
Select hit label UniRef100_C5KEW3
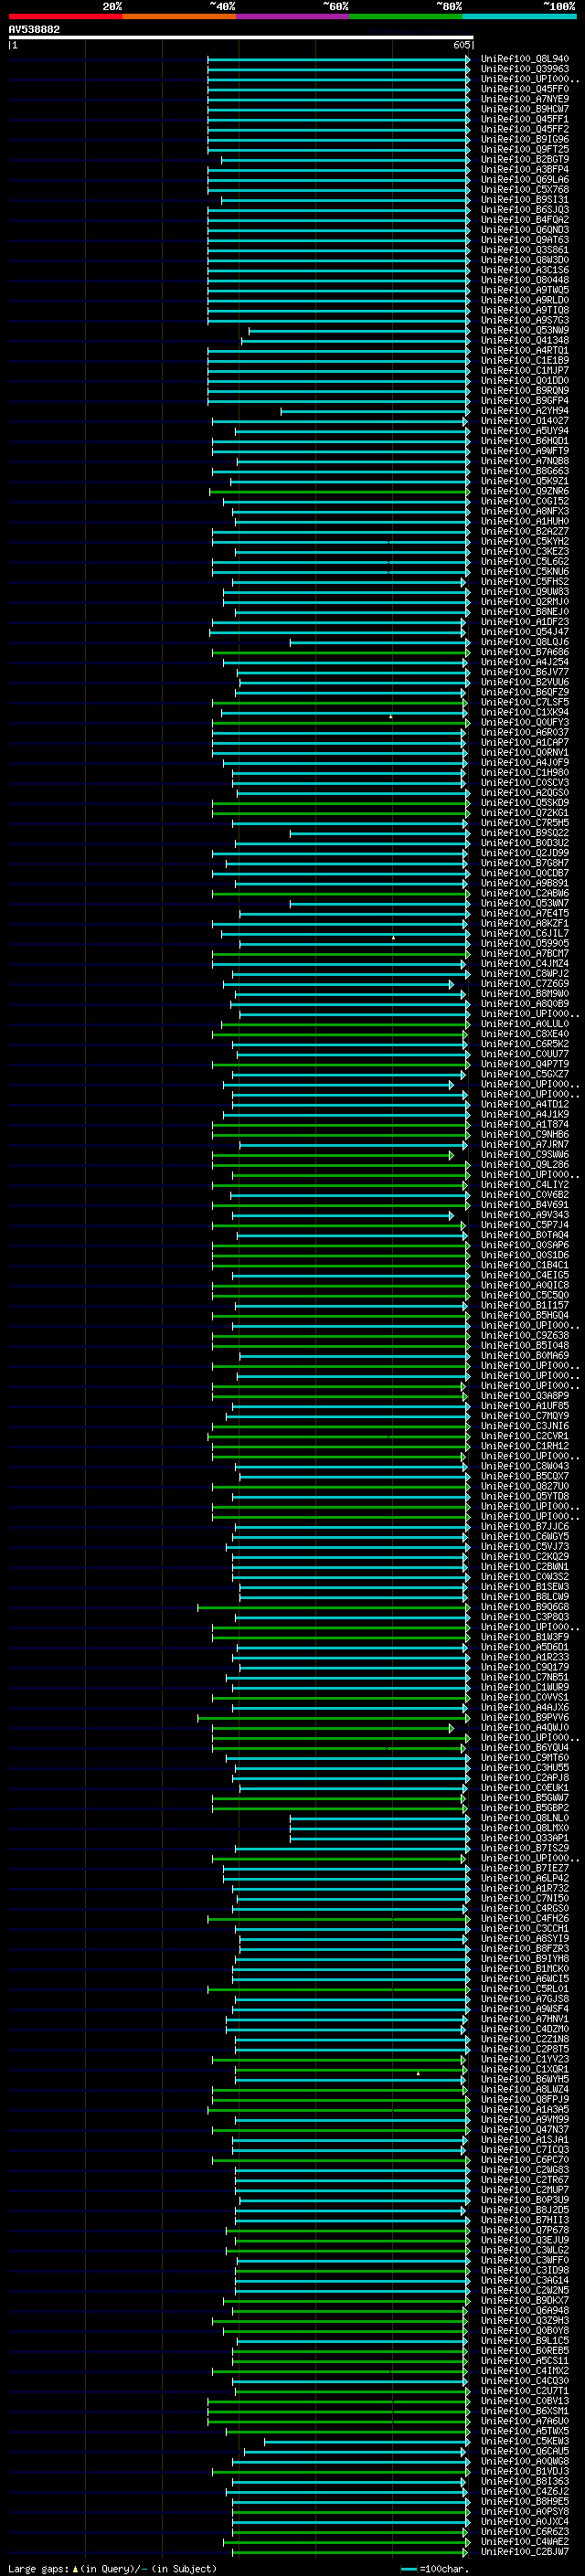(525, 2441)
